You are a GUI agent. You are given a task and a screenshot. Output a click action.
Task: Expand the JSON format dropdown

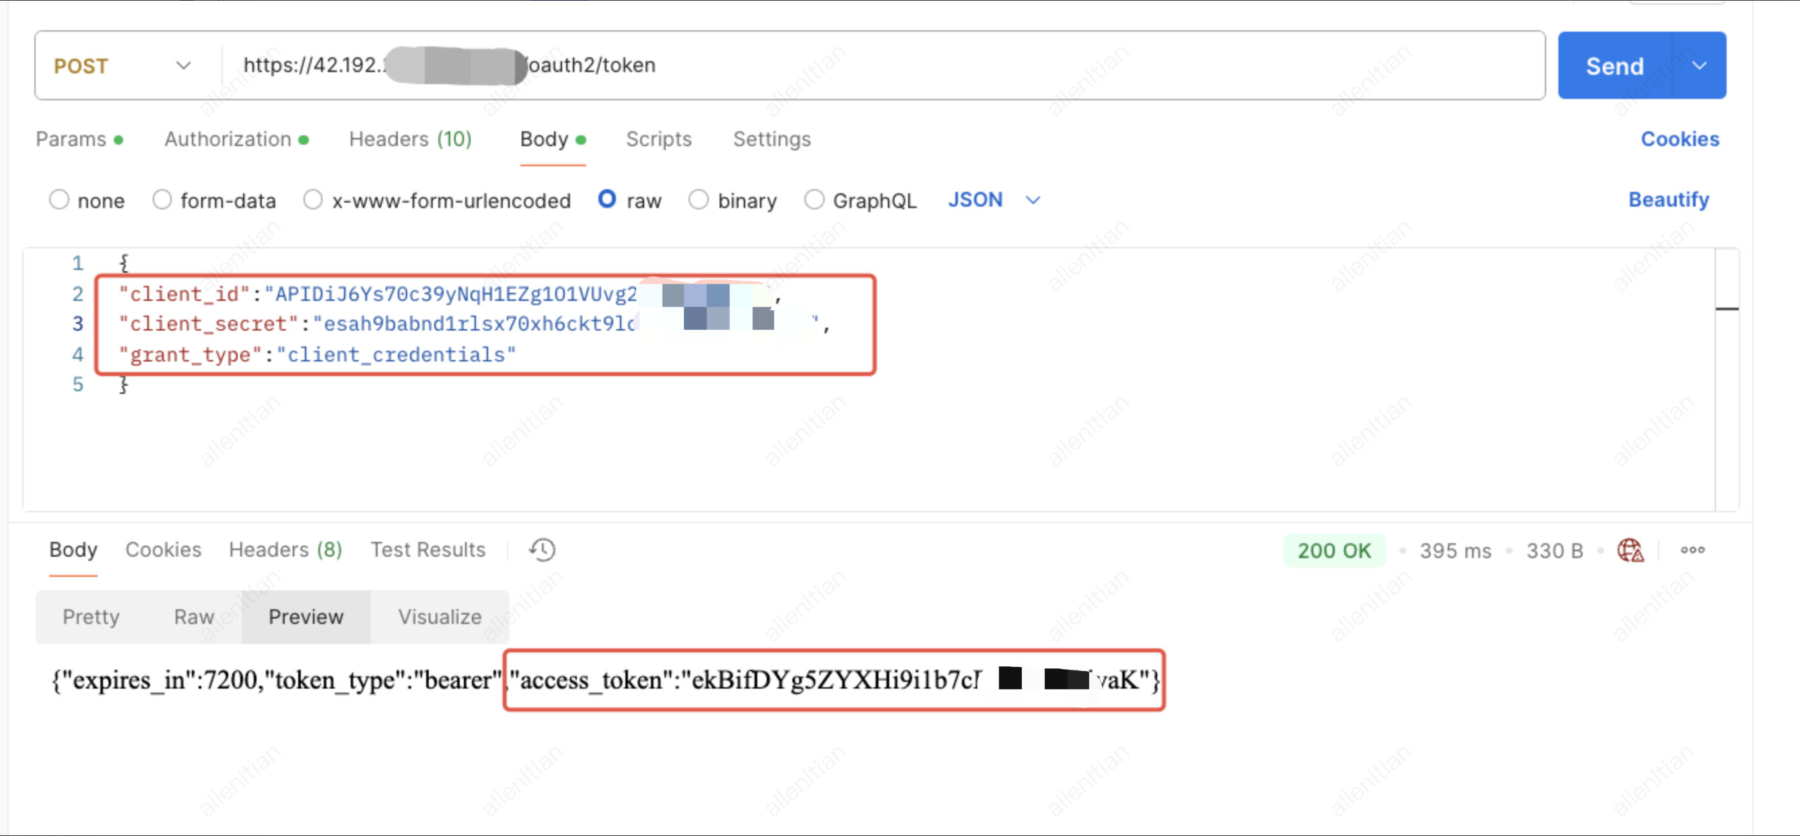tap(994, 200)
